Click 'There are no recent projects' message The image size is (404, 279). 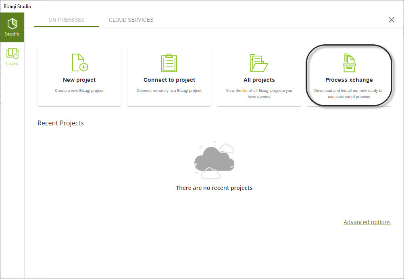coord(214,188)
